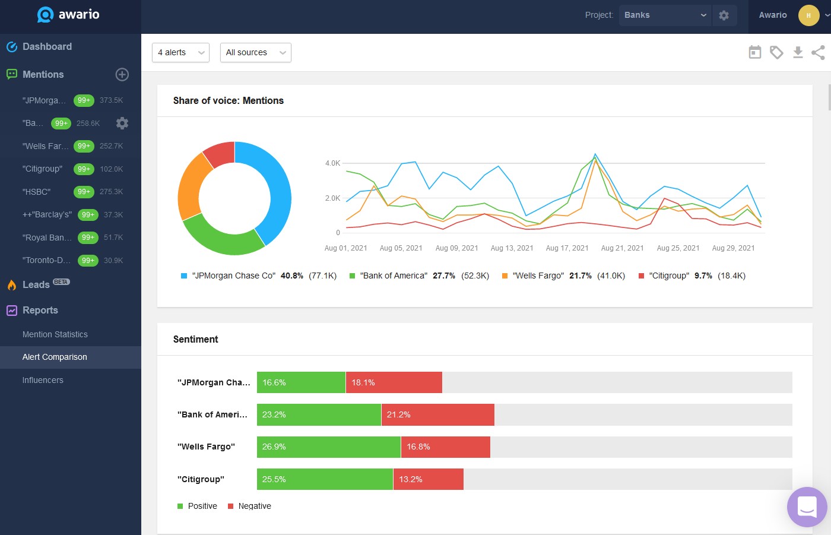Image resolution: width=831 pixels, height=535 pixels.
Task: Open the All sources dropdown
Action: coord(255,52)
